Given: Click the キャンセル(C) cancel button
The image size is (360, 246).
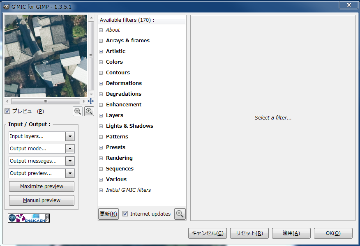Looking at the screenshot, I should (x=208, y=233).
